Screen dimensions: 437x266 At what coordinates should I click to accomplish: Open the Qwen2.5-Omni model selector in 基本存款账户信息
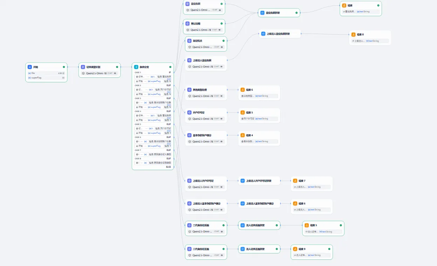202,142
